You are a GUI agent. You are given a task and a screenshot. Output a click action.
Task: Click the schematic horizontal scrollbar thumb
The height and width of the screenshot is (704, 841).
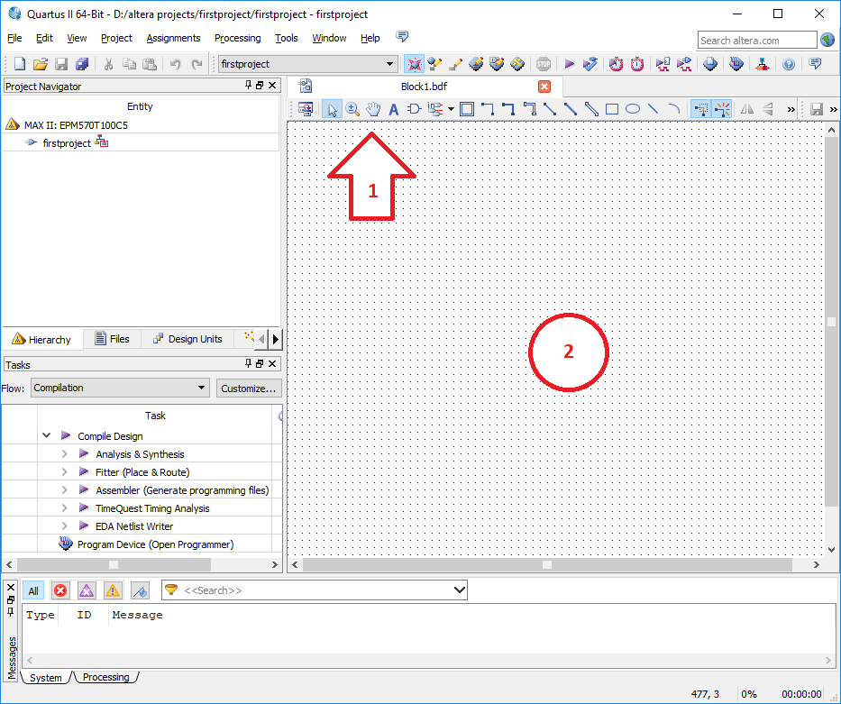[547, 564]
